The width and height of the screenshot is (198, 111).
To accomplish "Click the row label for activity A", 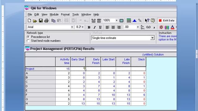I will 40,73.
